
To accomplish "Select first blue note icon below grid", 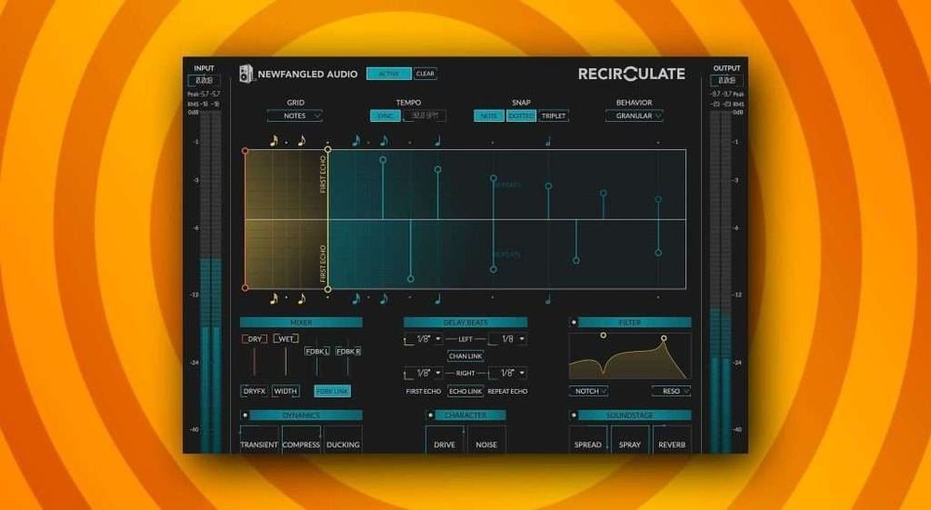I will click(356, 298).
